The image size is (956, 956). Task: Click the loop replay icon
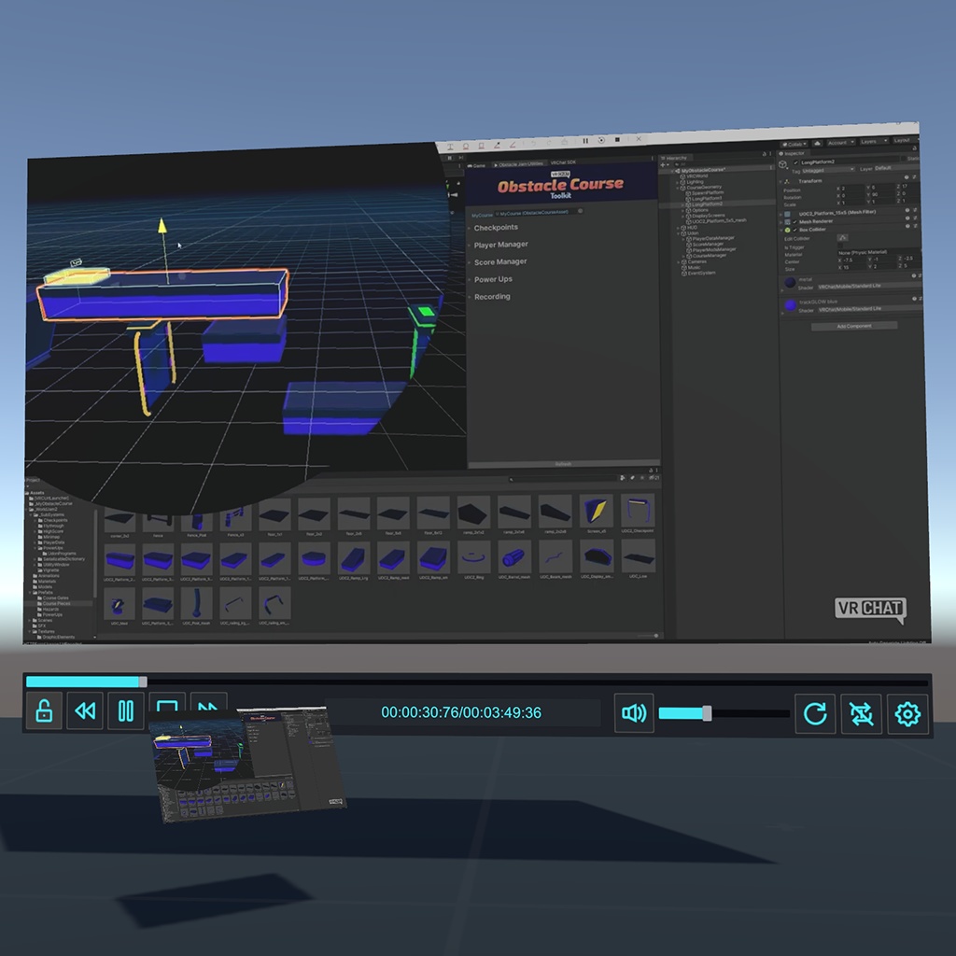(x=815, y=713)
